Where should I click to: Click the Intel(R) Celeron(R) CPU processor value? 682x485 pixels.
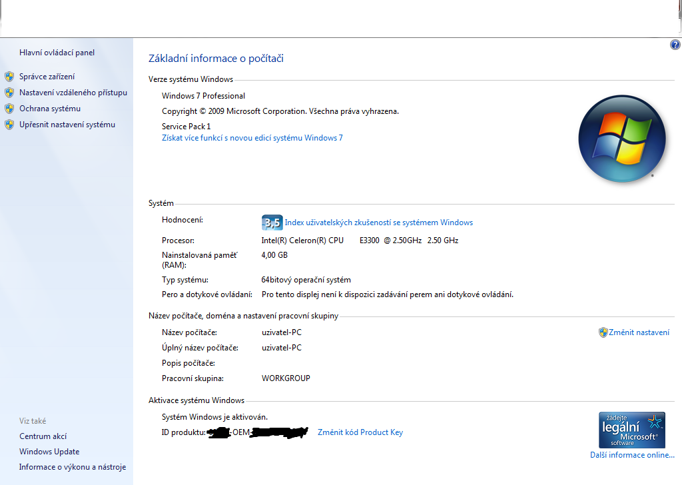(360, 241)
